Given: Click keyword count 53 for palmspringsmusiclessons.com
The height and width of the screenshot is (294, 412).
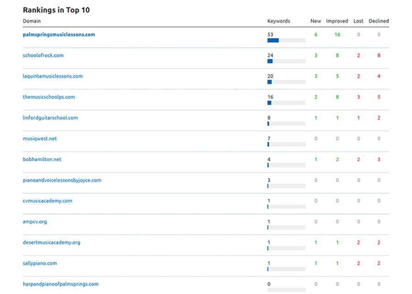Looking at the screenshot, I should coord(271,34).
